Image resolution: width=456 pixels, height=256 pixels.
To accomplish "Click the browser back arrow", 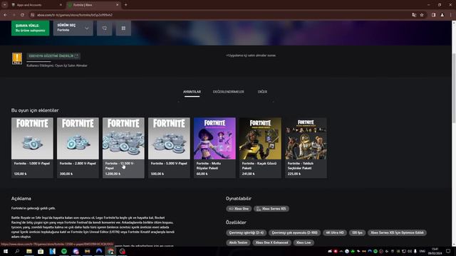I will 5,15.
